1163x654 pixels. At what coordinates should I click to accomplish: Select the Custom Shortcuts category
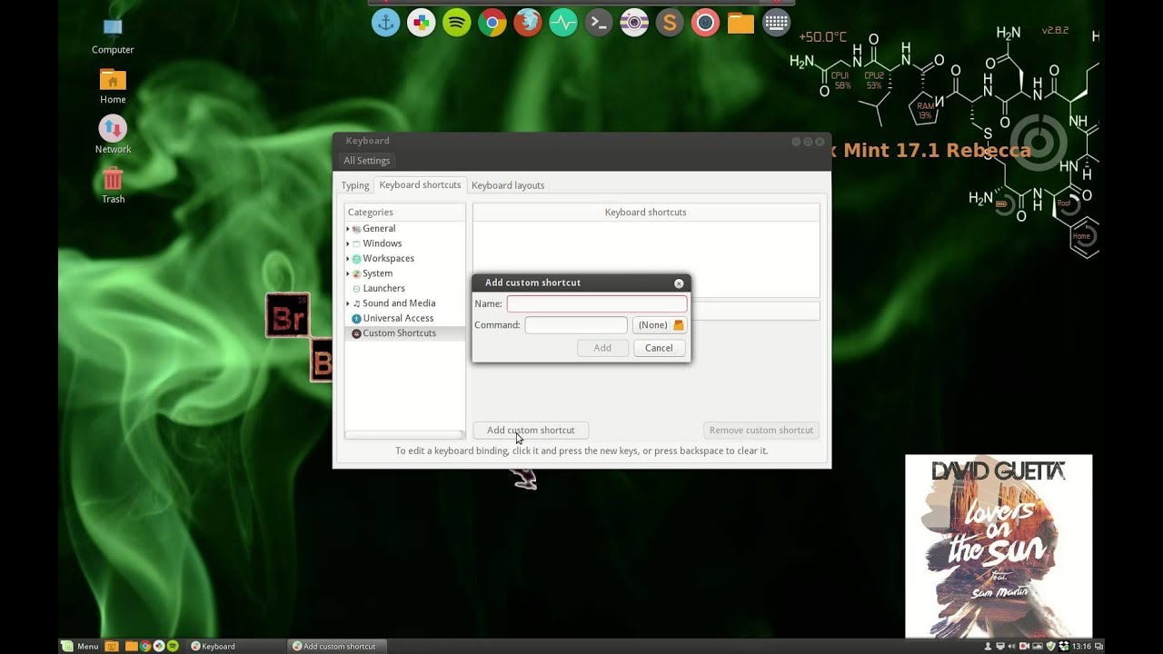click(400, 332)
